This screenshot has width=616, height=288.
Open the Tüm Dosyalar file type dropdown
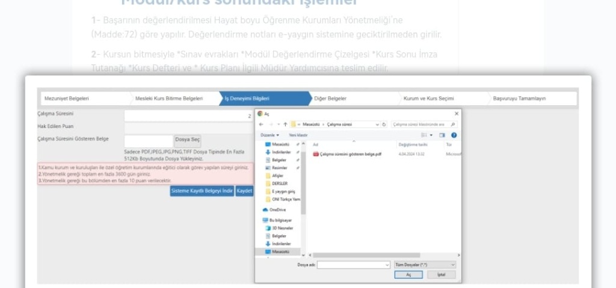425,264
